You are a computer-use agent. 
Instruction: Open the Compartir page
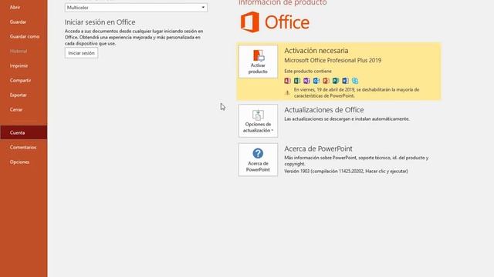coord(20,80)
